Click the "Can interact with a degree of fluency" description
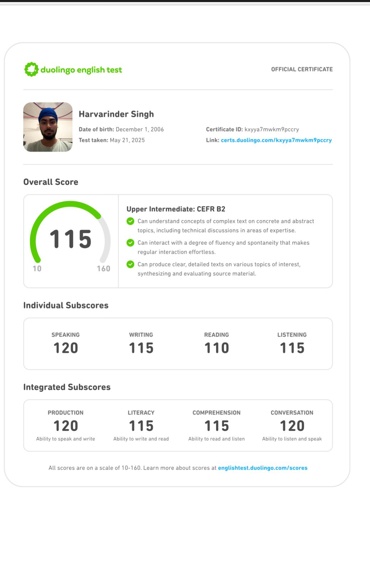This screenshot has width=370, height=570. pyautogui.click(x=224, y=247)
